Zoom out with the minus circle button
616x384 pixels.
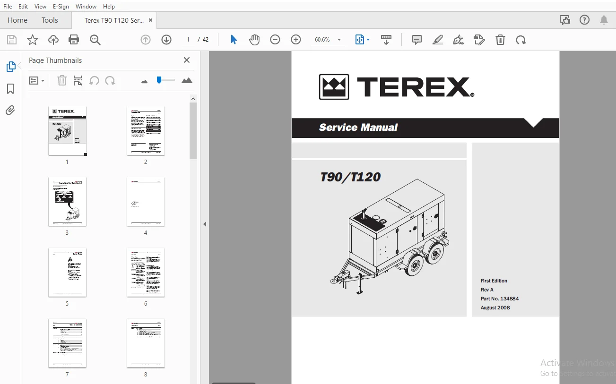275,40
